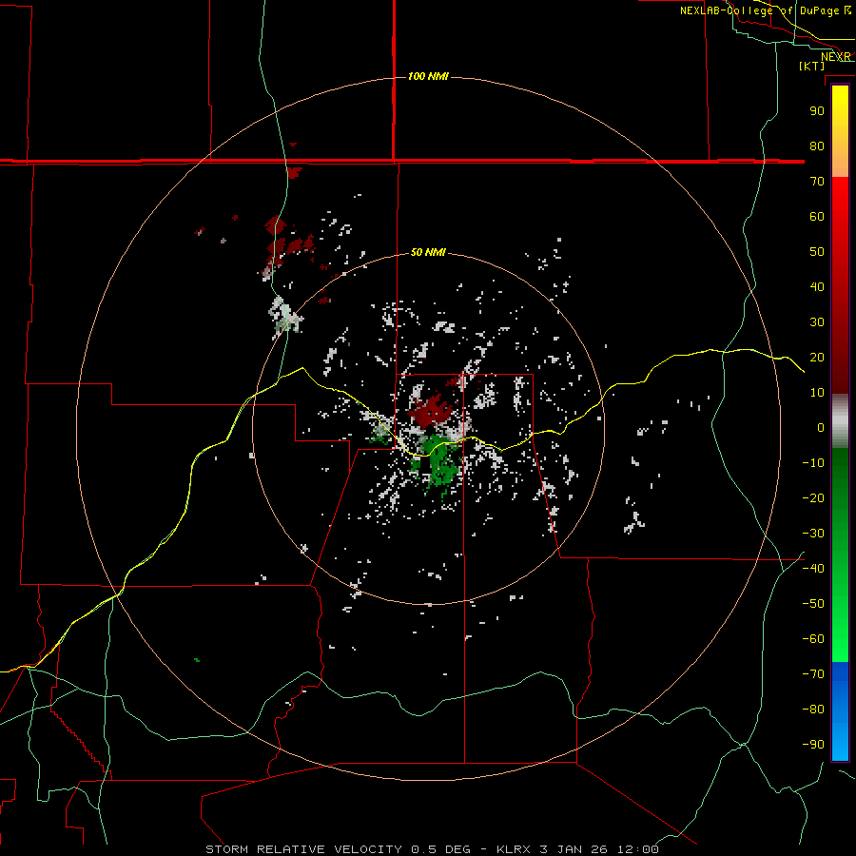
Task: Click the -20 value on the velocity scale
Action: (x=813, y=497)
